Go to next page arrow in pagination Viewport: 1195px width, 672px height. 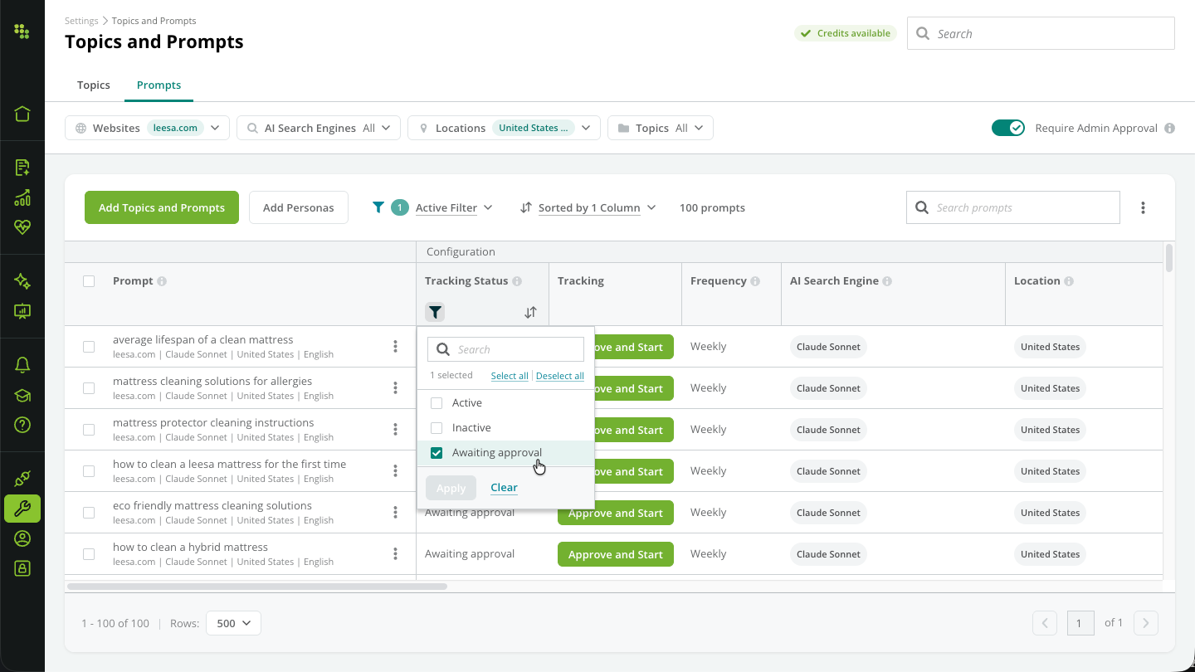coord(1146,623)
